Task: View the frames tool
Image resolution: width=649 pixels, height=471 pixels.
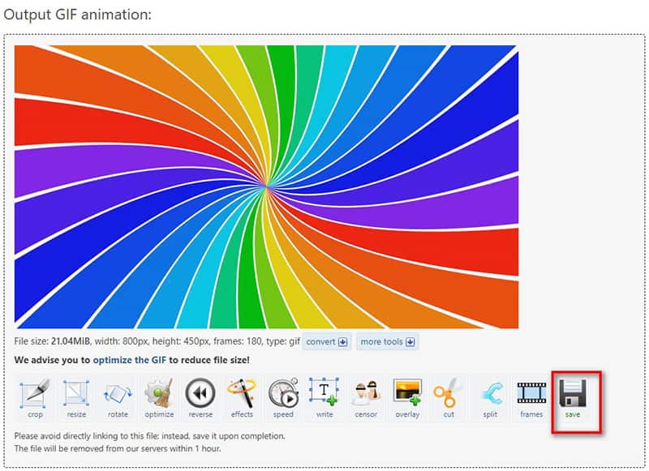Action: pyautogui.click(x=531, y=398)
